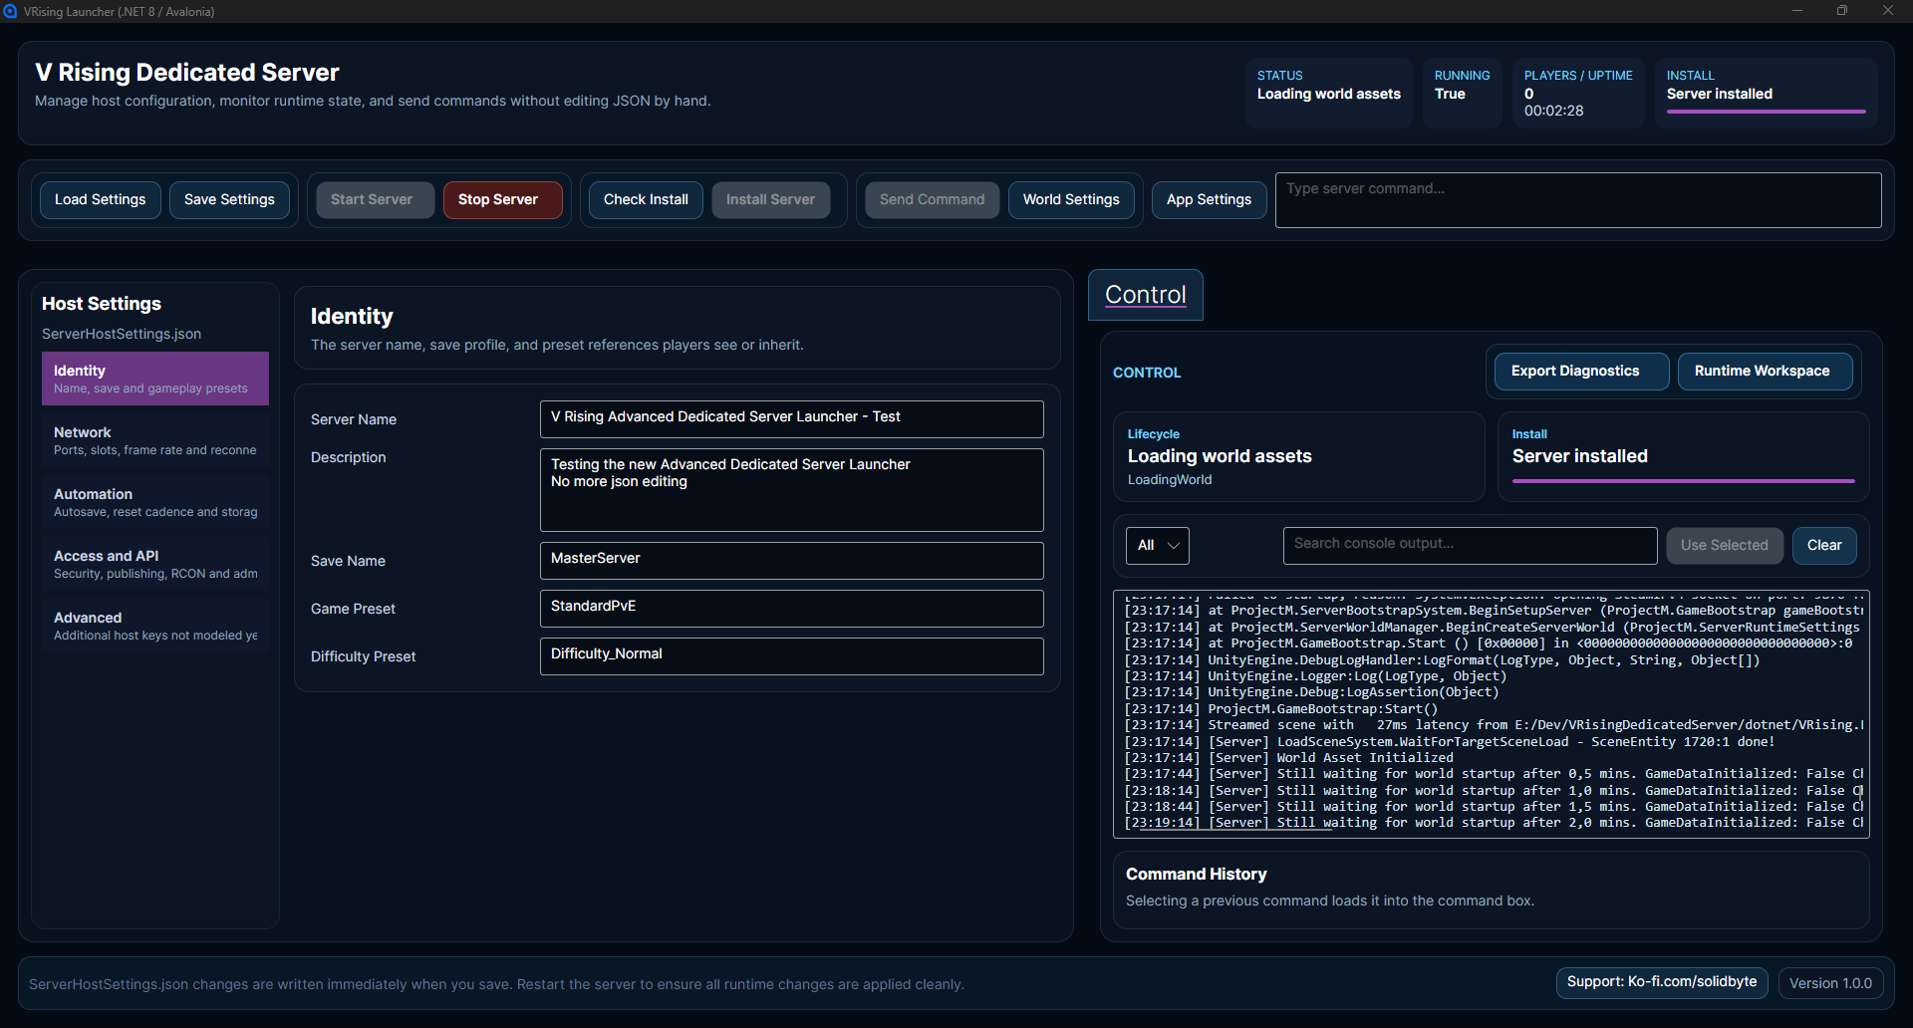
Task: Click into the Description text area
Action: (792, 490)
